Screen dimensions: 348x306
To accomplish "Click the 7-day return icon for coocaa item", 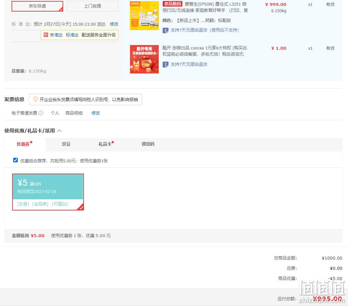I will point(166,65).
